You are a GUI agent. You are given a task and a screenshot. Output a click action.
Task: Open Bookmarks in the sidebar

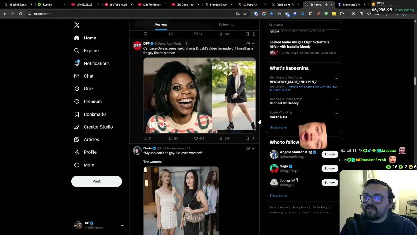(90, 114)
